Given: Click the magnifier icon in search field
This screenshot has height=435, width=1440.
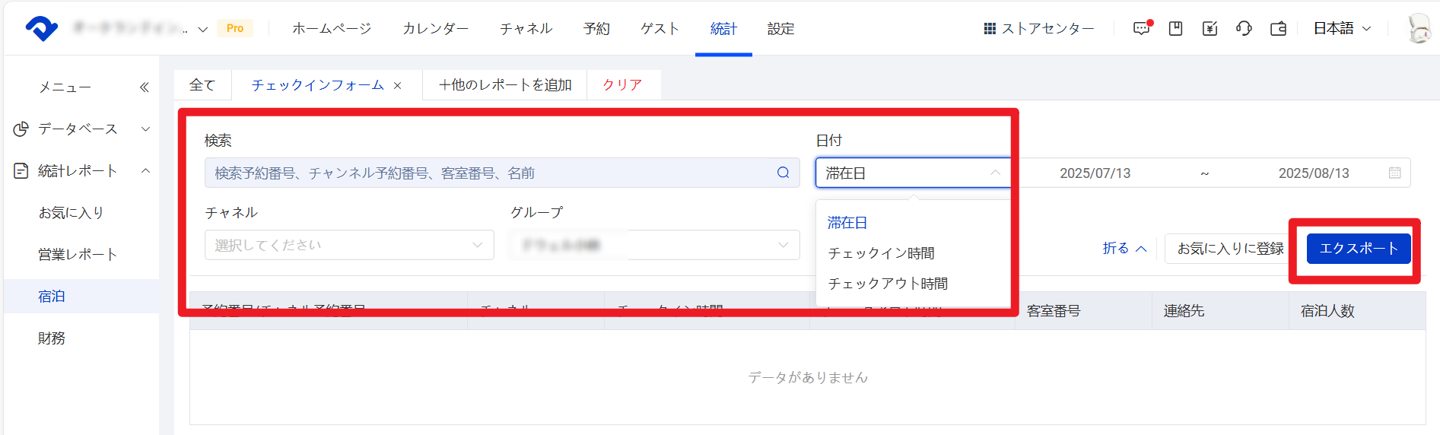Looking at the screenshot, I should click(783, 173).
